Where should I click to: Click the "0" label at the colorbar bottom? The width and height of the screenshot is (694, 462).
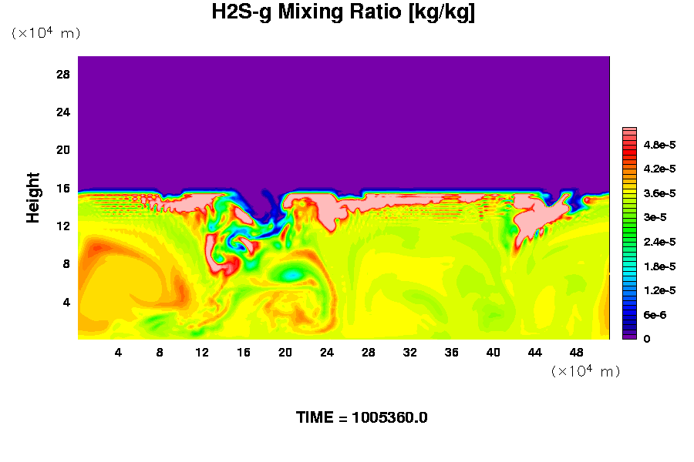646,339
